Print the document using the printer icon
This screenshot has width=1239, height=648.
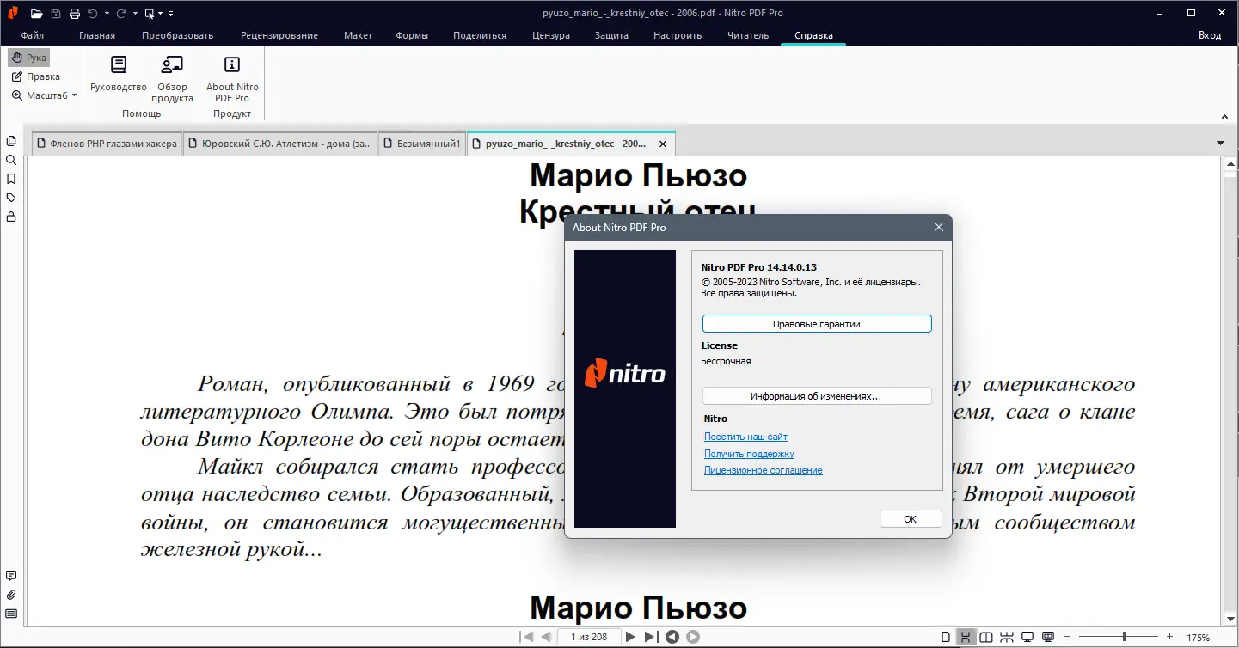(x=75, y=13)
